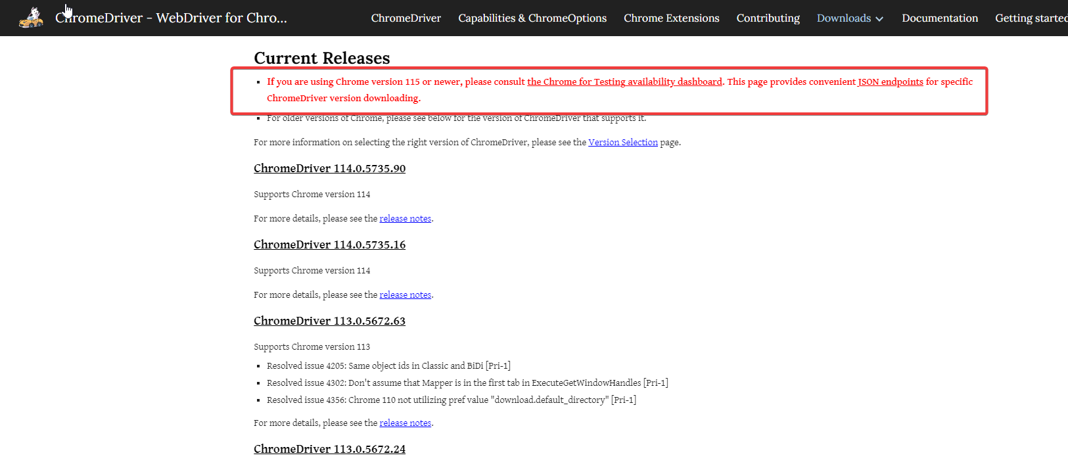Click 'For older versions of Chrome' bullet
This screenshot has height=468, width=1068.
(x=457, y=118)
